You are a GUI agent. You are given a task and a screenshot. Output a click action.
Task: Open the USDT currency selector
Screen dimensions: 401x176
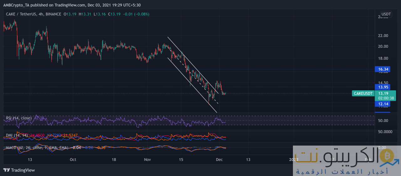(385, 14)
